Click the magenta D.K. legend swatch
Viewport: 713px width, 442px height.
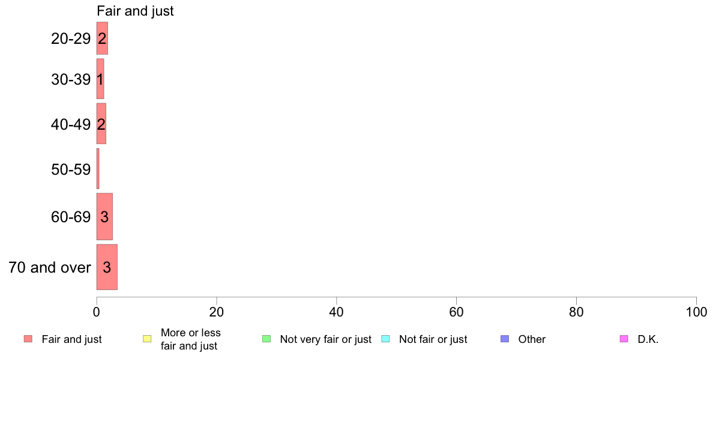pos(624,339)
